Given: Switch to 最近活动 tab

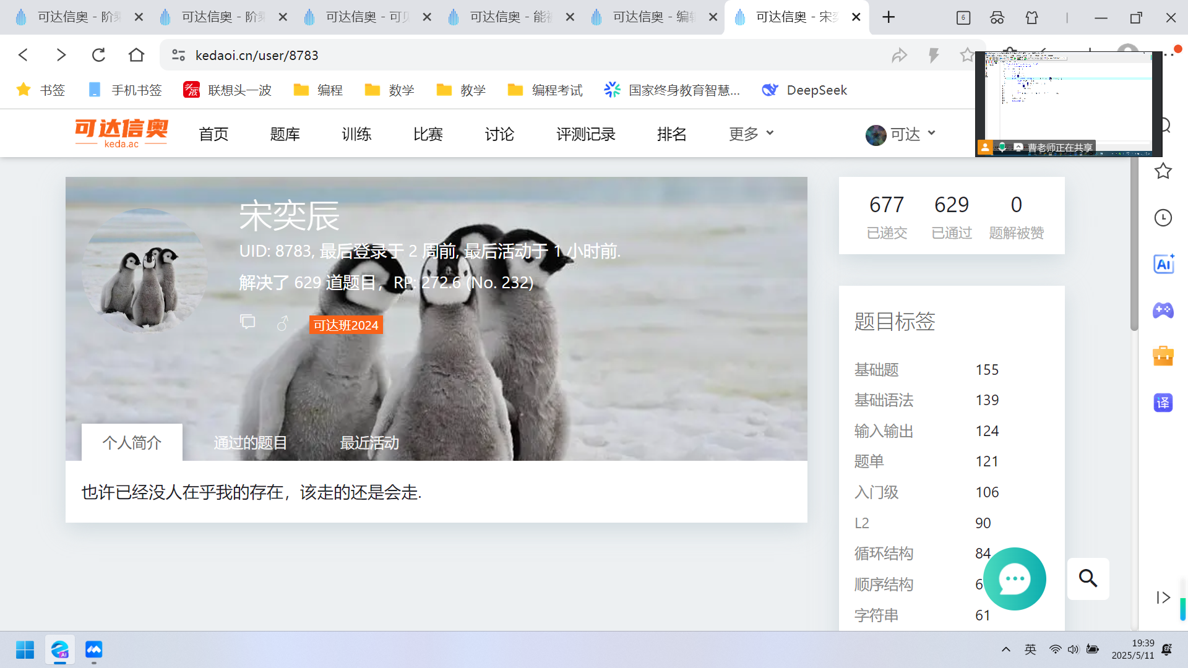Looking at the screenshot, I should click(369, 443).
